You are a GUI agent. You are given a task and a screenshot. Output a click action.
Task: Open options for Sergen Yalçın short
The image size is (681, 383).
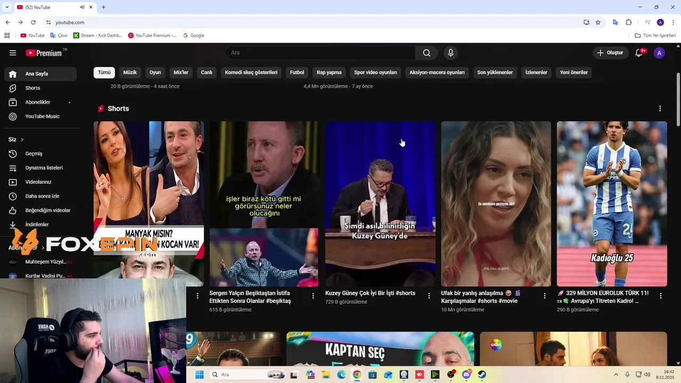[x=313, y=296]
